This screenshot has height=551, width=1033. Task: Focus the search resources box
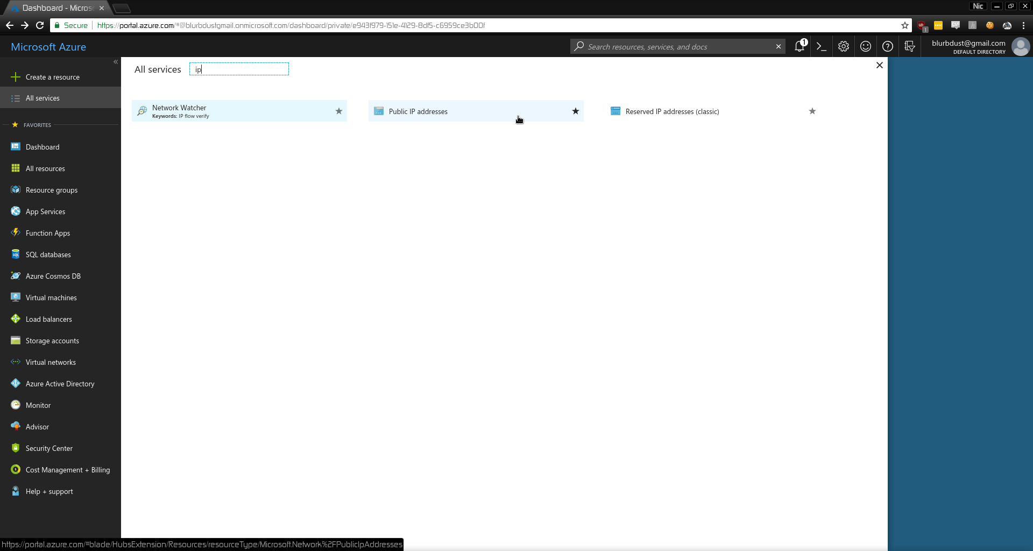tap(677, 47)
